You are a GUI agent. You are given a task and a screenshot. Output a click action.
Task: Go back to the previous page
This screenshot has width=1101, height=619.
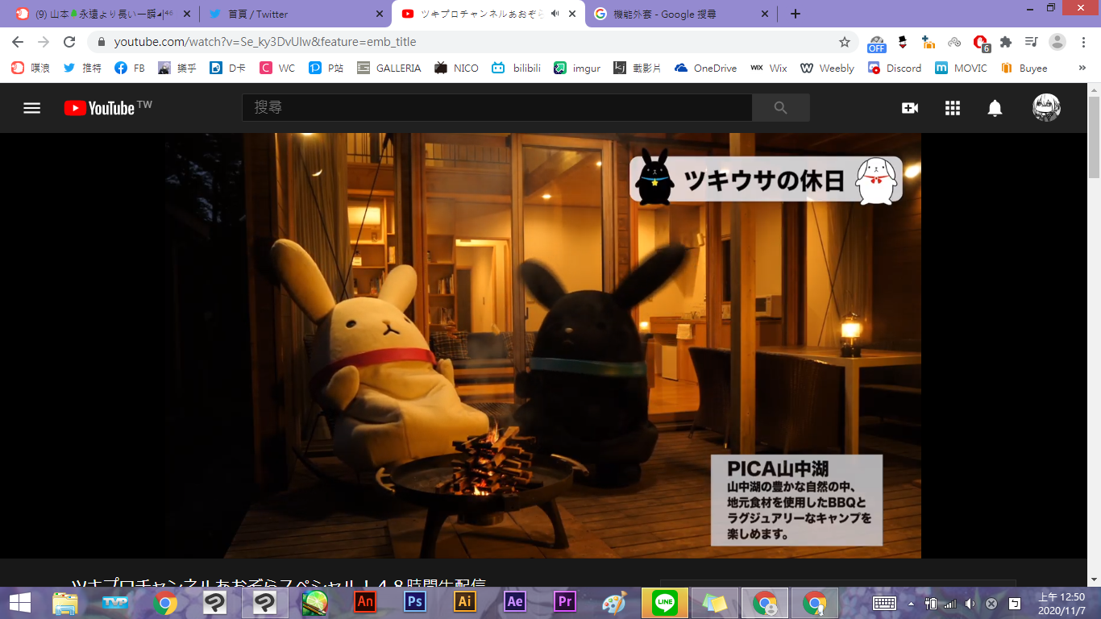(x=18, y=42)
